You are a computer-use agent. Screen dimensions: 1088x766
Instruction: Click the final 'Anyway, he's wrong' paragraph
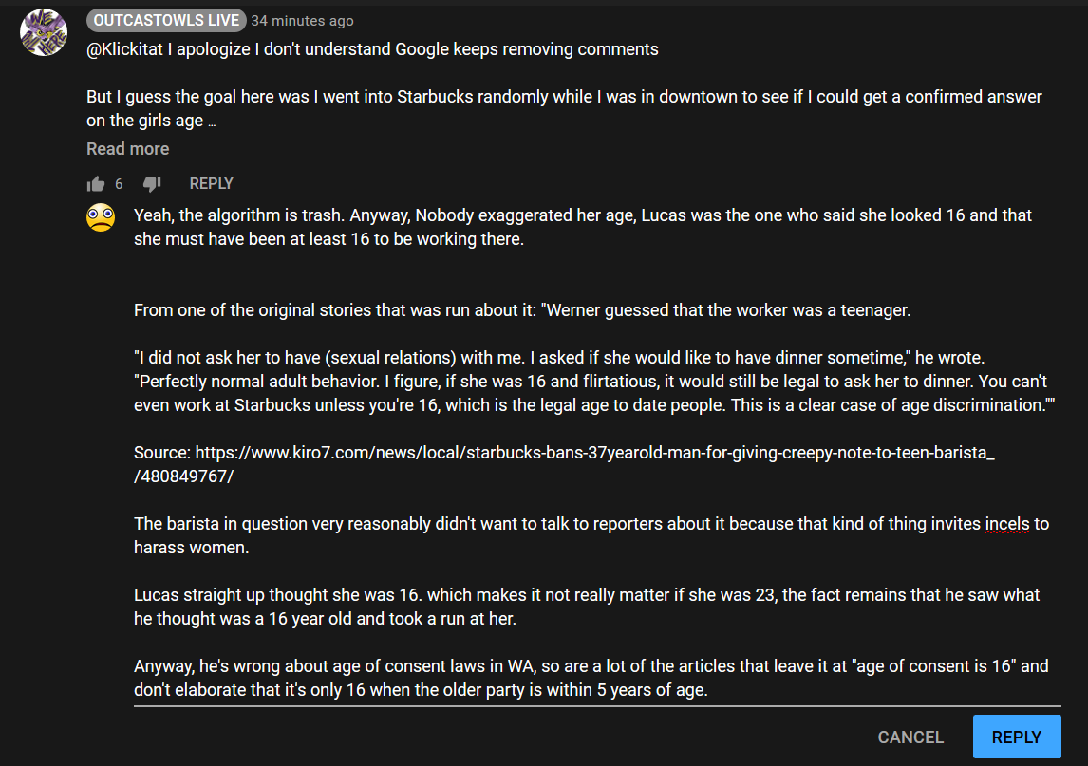point(591,678)
